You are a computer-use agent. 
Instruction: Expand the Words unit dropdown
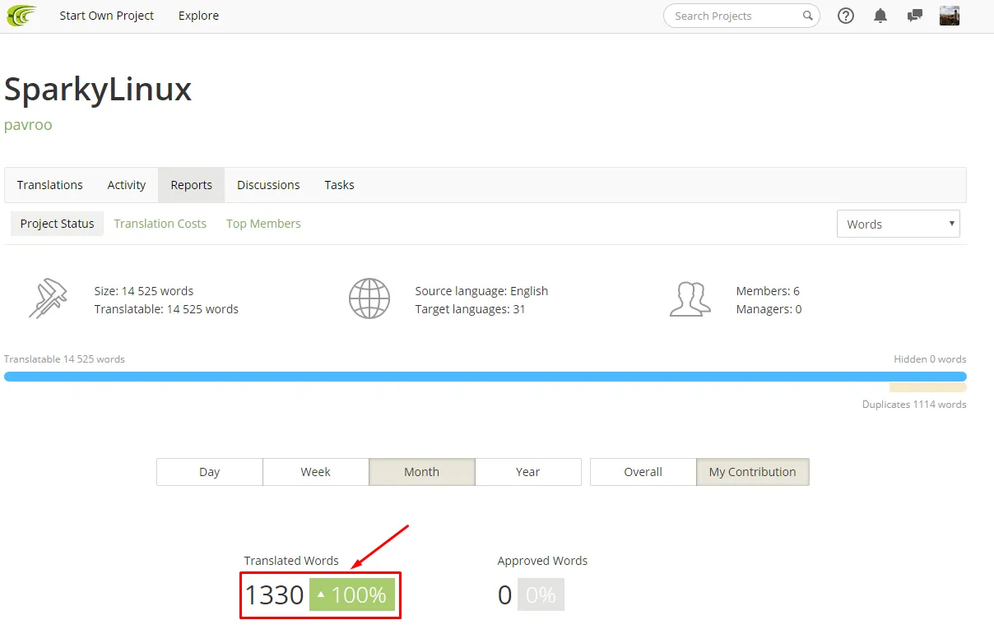tap(899, 224)
